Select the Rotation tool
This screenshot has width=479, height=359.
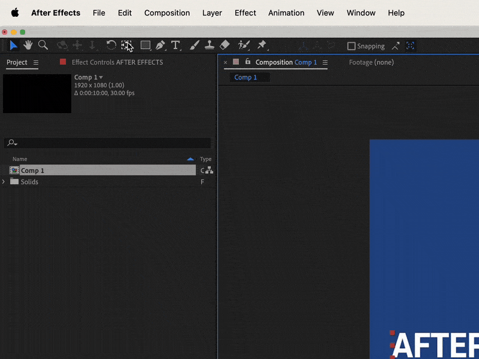[x=111, y=45]
